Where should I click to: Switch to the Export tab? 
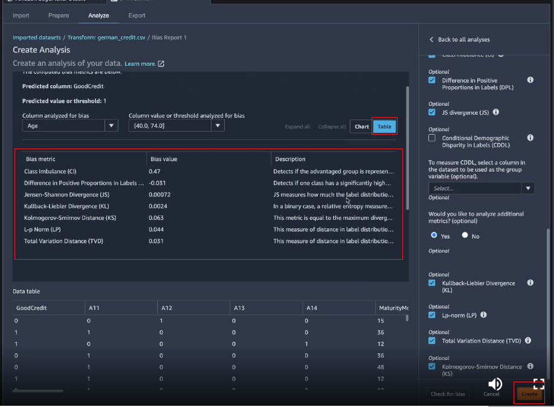(x=137, y=15)
